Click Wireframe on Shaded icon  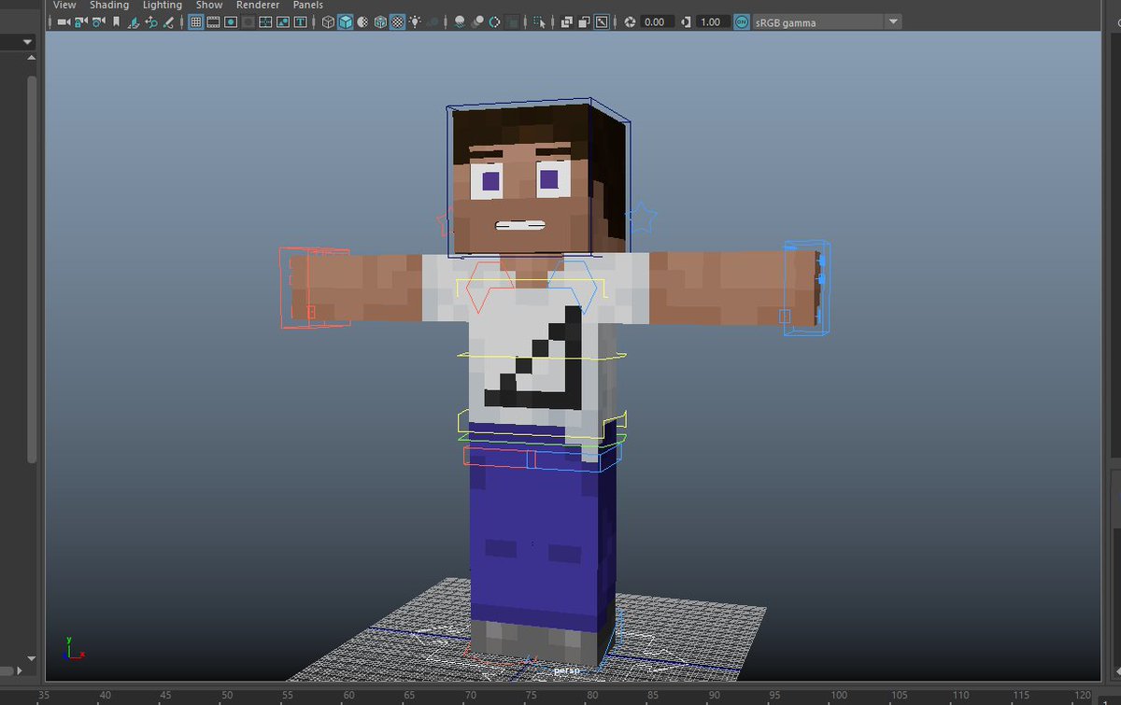tap(379, 21)
